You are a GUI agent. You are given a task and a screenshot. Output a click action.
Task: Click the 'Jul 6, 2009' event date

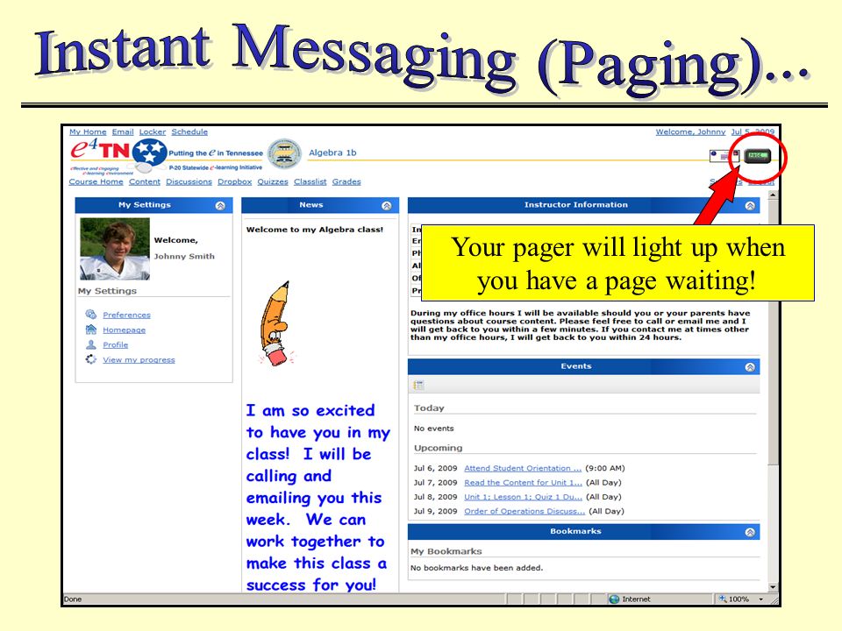click(x=436, y=468)
